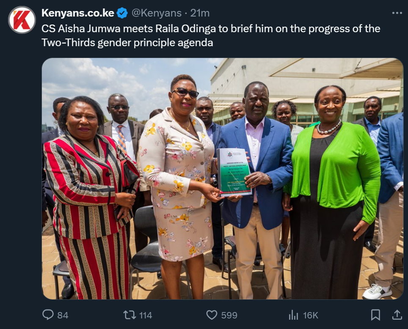408x329 pixels.
Task: Click the 16K views count
Action: click(310, 315)
